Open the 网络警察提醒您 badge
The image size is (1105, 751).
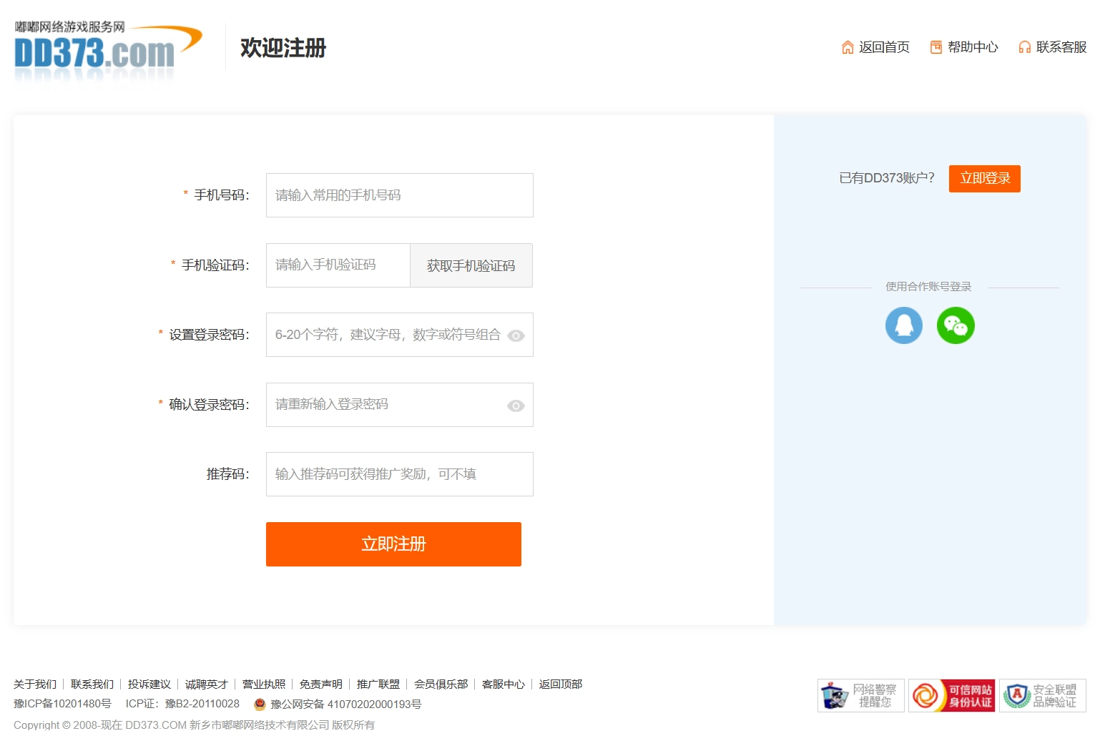point(860,695)
